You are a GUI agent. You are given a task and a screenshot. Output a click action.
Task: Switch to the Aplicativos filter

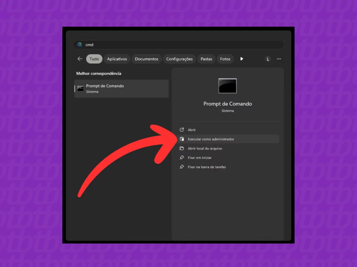tap(117, 59)
